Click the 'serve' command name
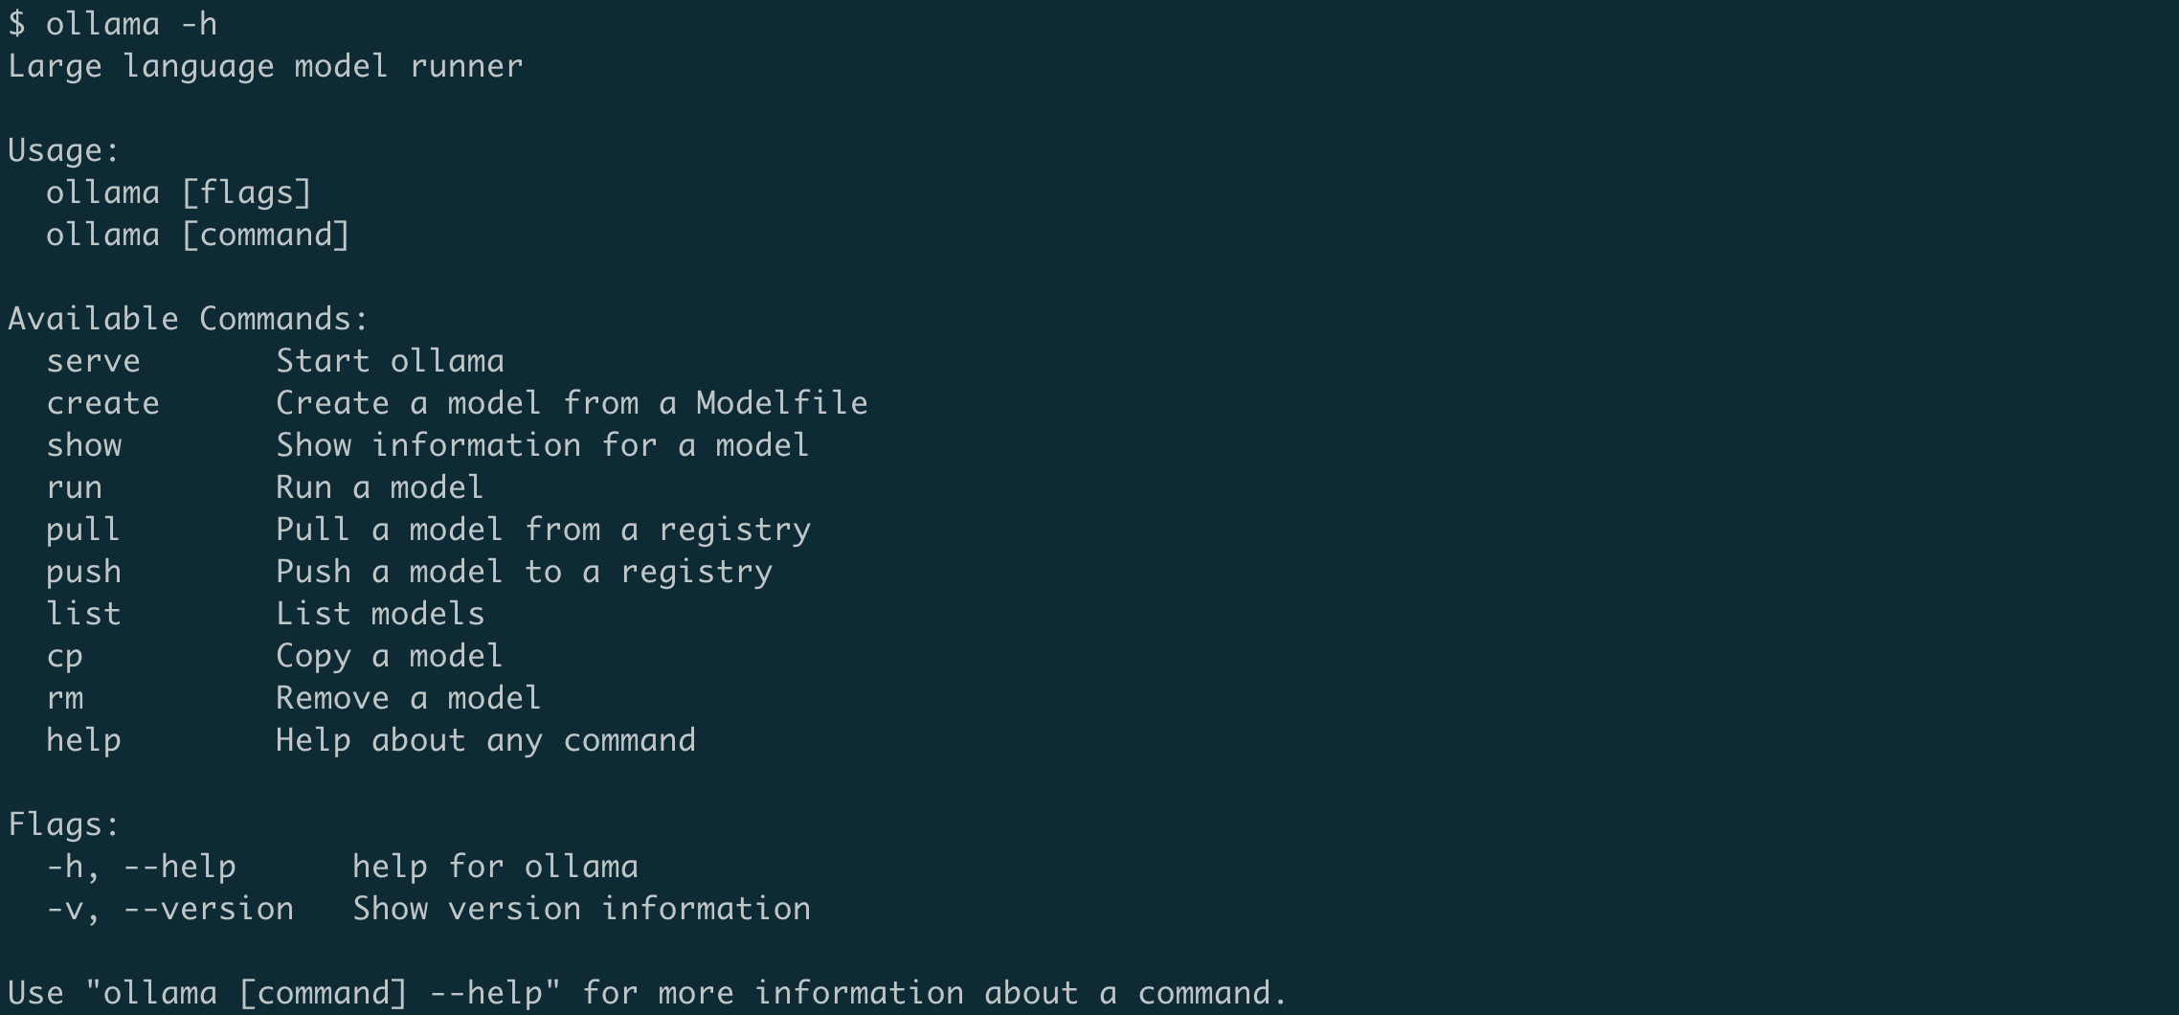The height and width of the screenshot is (1015, 2179). (x=93, y=361)
